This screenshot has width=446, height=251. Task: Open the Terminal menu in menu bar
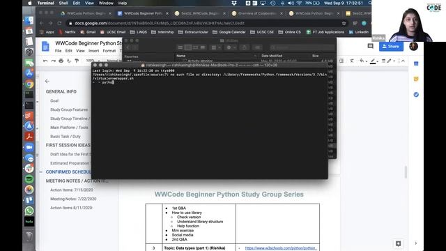(x=45, y=3)
